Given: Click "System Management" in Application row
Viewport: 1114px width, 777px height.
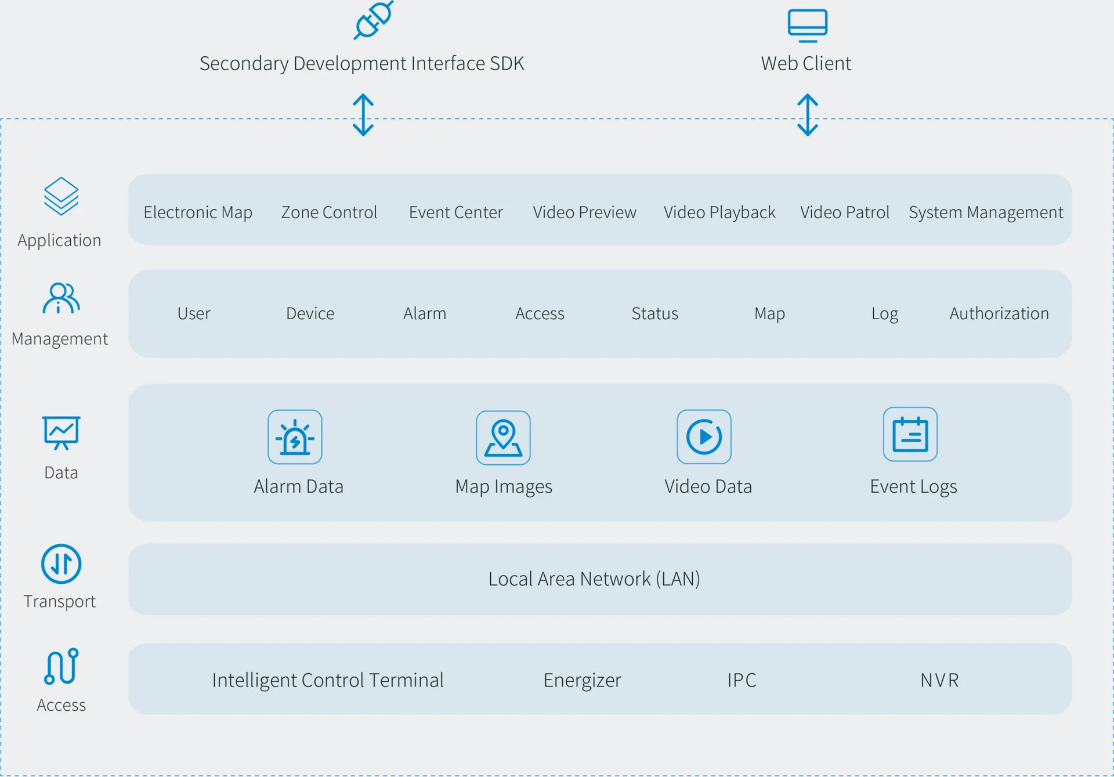Looking at the screenshot, I should 986,212.
